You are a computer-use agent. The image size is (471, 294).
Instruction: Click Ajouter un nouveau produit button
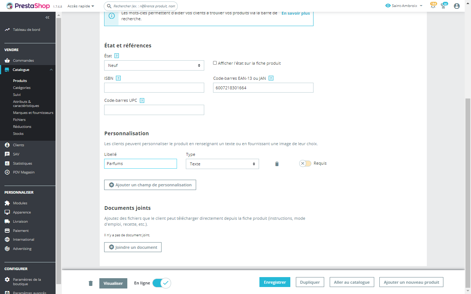click(x=411, y=282)
